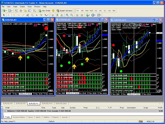Zoom out of the chart
This screenshot has width=165, height=124.
click(x=72, y=15)
